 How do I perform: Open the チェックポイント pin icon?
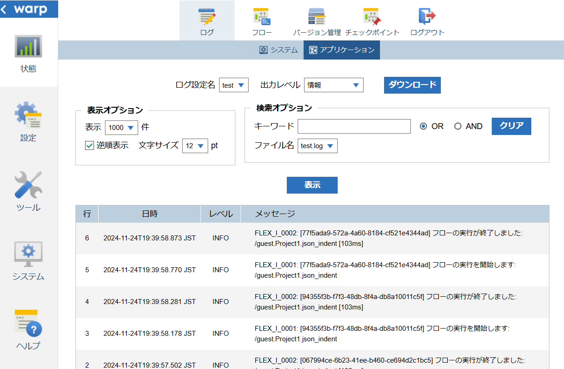click(372, 16)
